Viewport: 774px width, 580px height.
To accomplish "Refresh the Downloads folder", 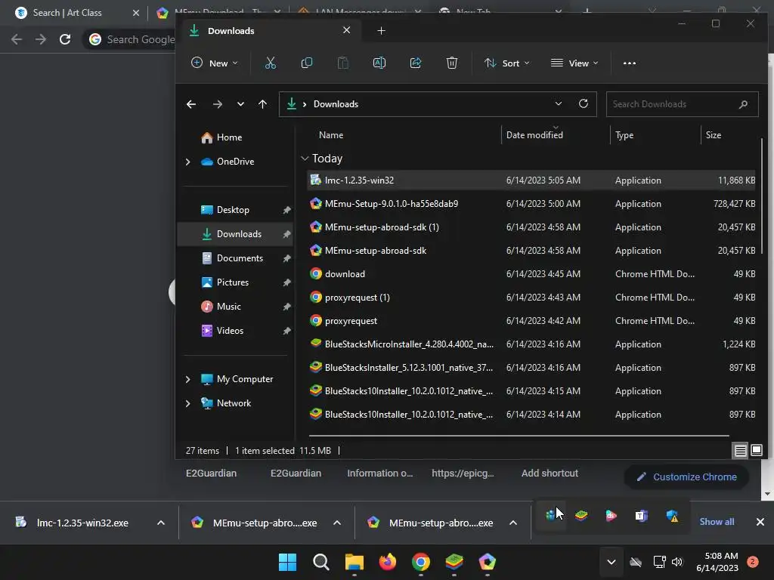I will point(583,103).
